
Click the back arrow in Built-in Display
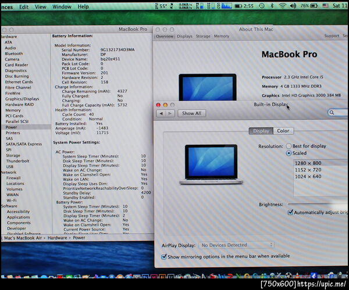[161, 113]
